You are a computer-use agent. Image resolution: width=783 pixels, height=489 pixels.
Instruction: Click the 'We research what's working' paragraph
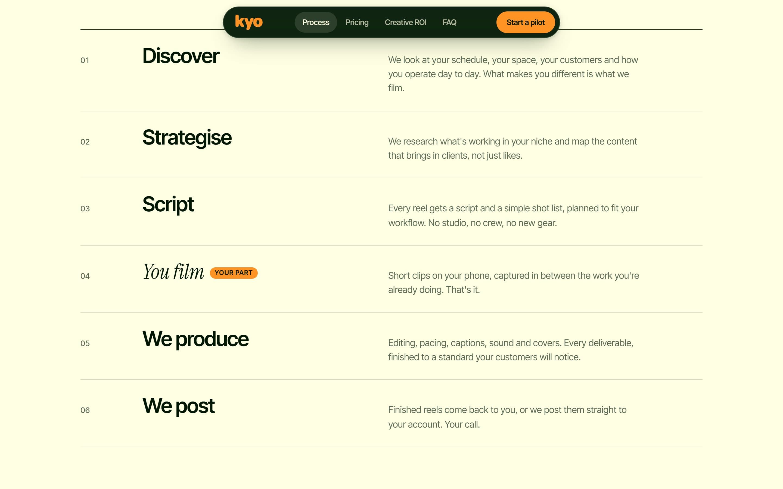(x=512, y=148)
